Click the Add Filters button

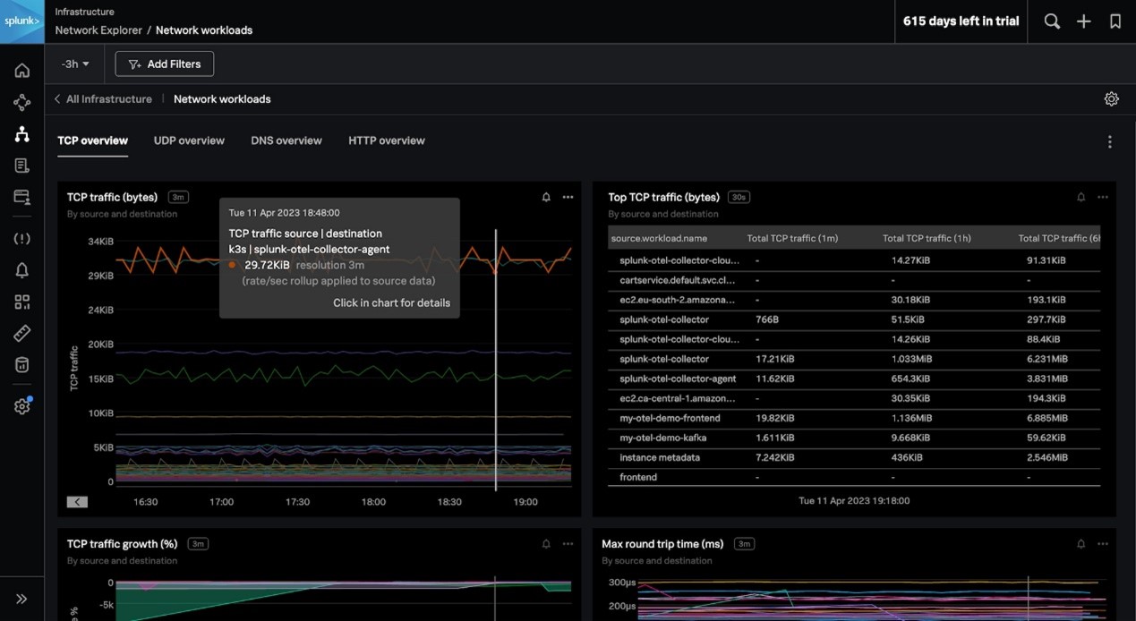pos(165,64)
